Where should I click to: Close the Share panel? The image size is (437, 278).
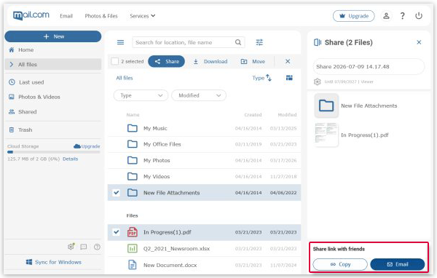[419, 42]
